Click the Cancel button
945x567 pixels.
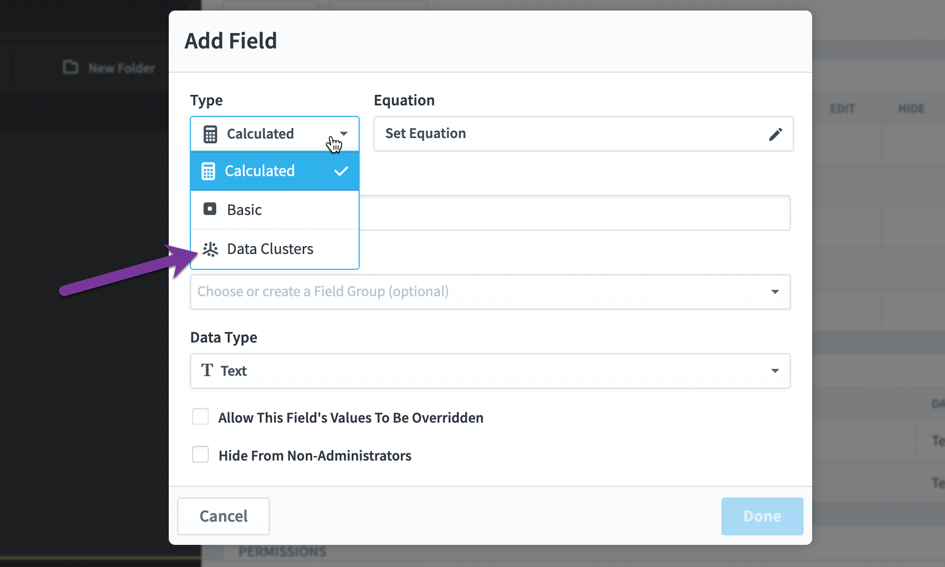click(x=224, y=516)
